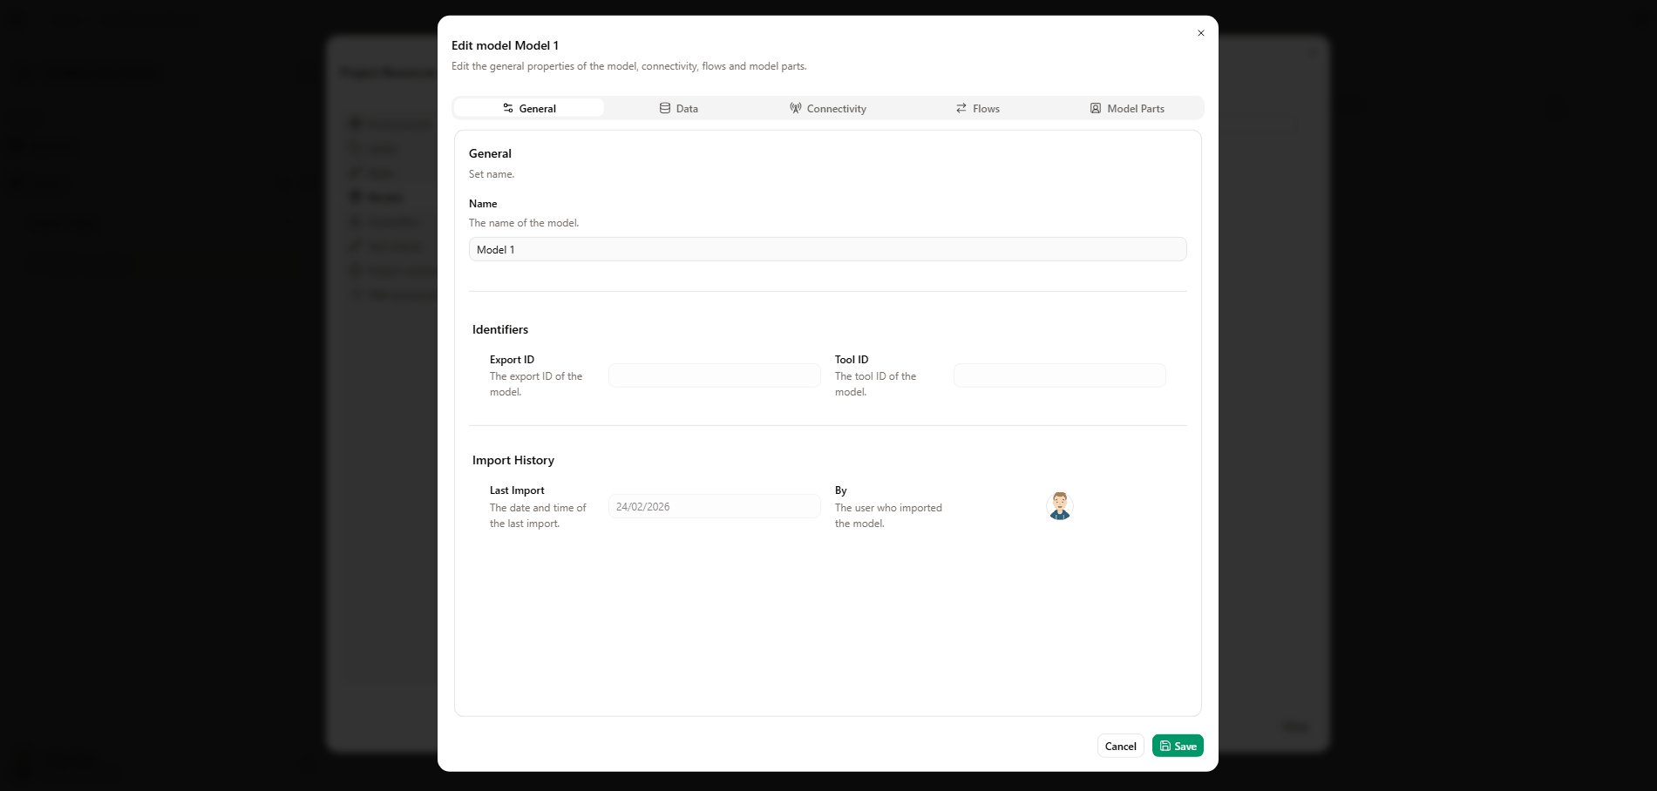Click the floppy disk icon in Save button

(x=1165, y=746)
